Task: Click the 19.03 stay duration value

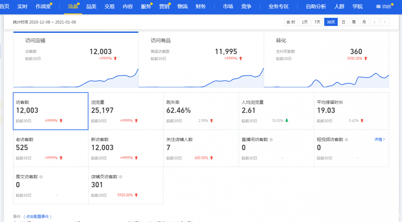Action: pyautogui.click(x=326, y=111)
